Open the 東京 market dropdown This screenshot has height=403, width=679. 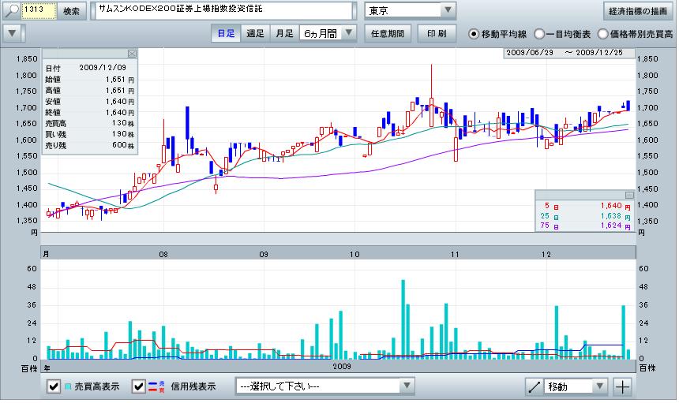(448, 11)
